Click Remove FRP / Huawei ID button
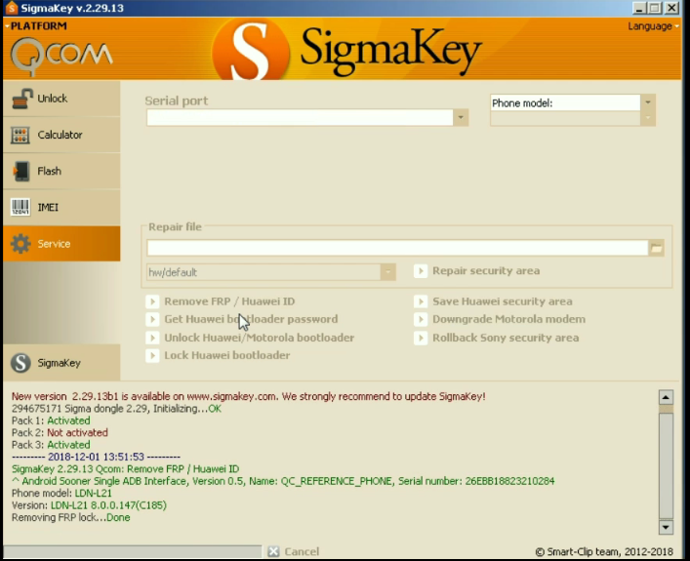The width and height of the screenshot is (690, 561). pyautogui.click(x=221, y=301)
